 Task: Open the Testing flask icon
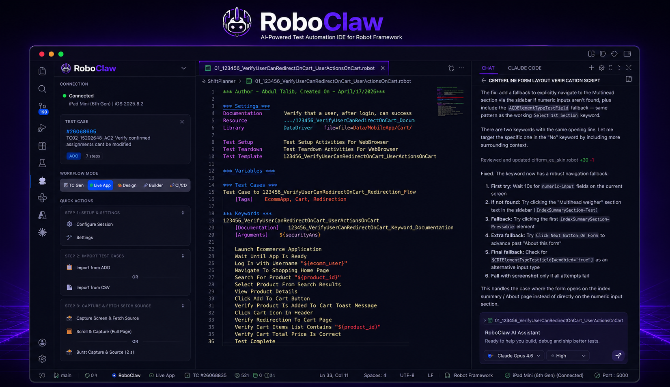tap(42, 163)
